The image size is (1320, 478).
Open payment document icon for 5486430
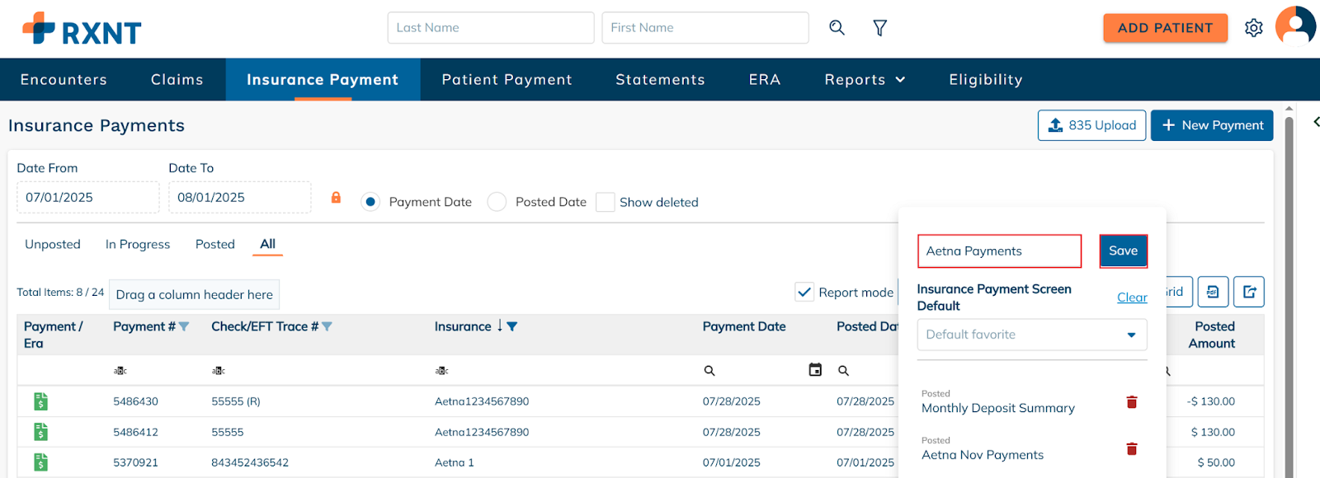point(40,401)
